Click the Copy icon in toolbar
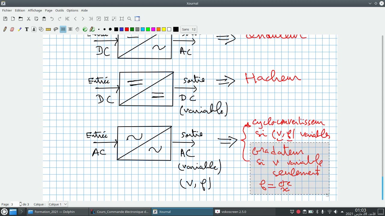Screen dimensions: 385x216 36,19
